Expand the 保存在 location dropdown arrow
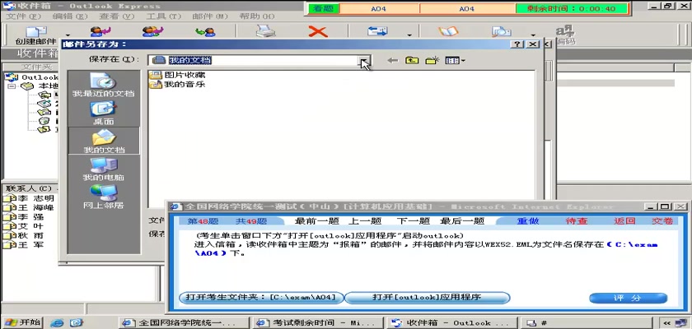Screen dimensions: 692x329 tap(364, 60)
